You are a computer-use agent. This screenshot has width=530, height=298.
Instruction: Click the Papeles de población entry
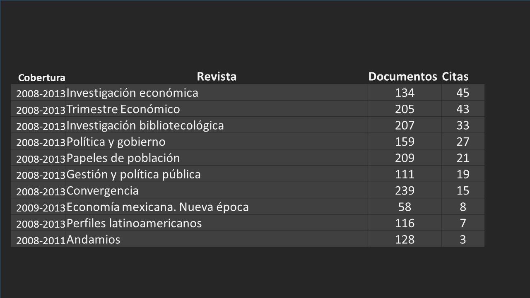(123, 158)
